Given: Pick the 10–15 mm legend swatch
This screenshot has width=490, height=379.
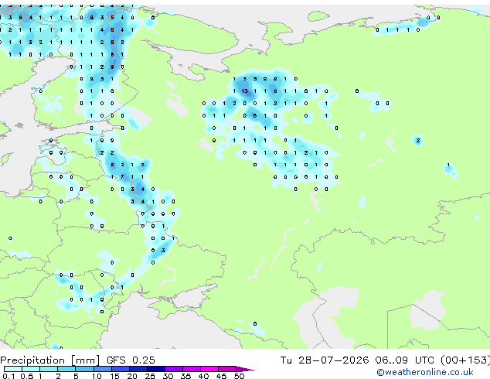Looking at the screenshot, I should coord(102,369).
